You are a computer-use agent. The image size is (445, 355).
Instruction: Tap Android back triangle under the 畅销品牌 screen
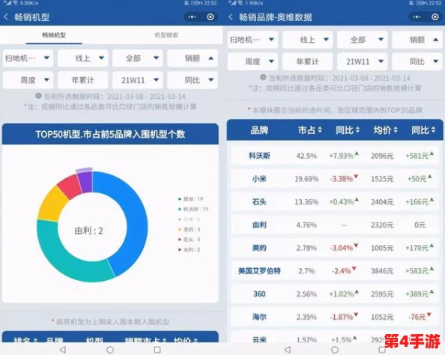[288, 350]
